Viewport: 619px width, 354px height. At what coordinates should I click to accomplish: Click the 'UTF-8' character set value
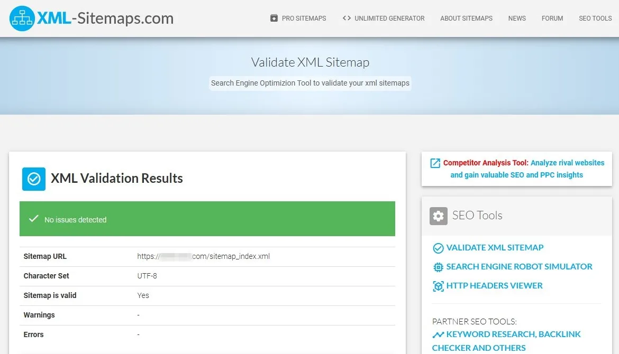(147, 276)
